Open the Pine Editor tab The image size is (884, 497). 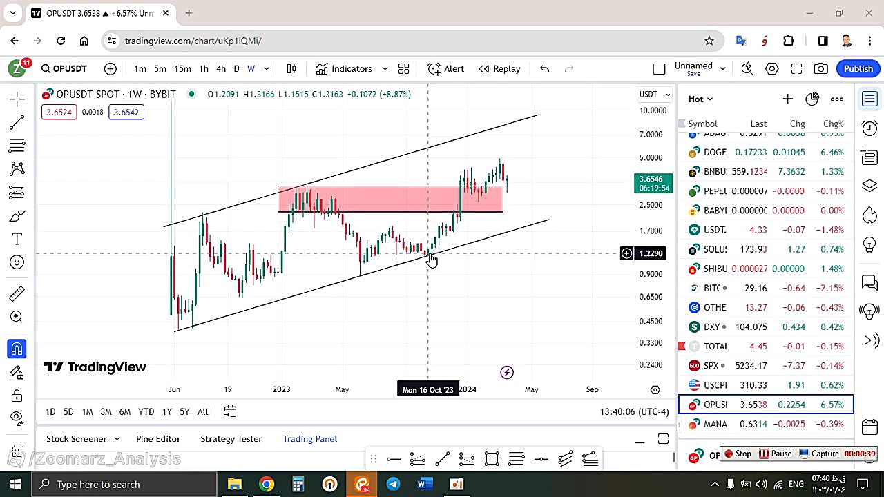tap(158, 438)
